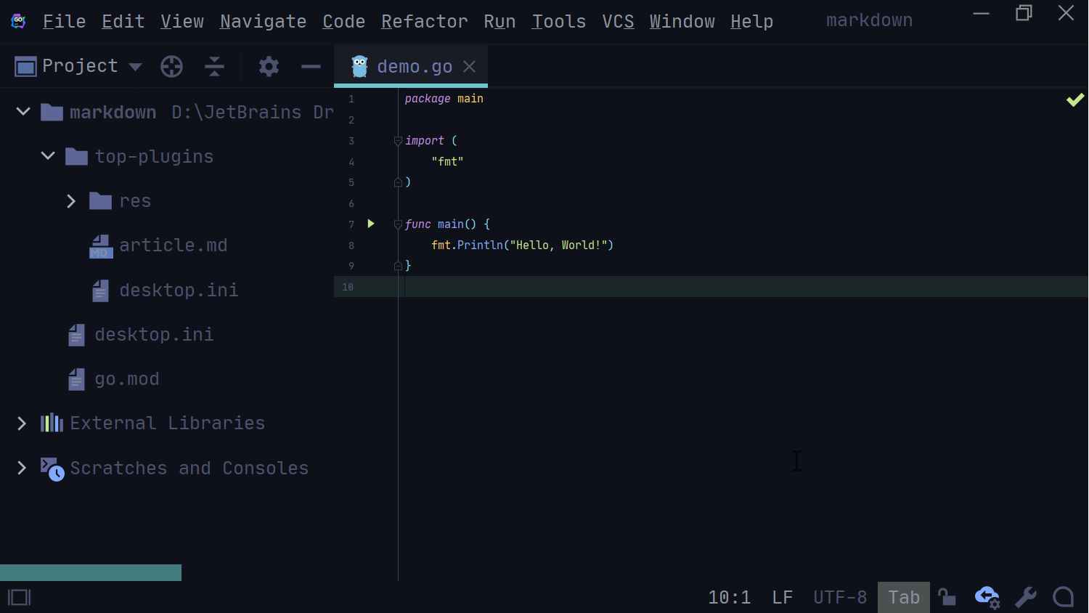Select article.md in the project tree

pyautogui.click(x=173, y=245)
